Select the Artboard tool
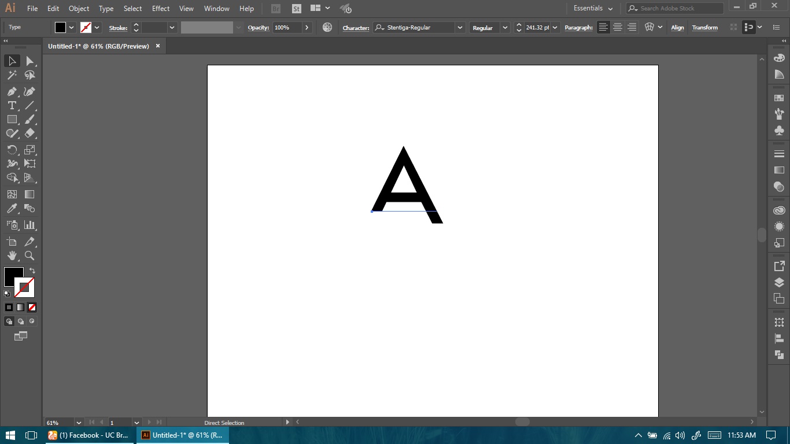This screenshot has width=790, height=444. pos(12,242)
